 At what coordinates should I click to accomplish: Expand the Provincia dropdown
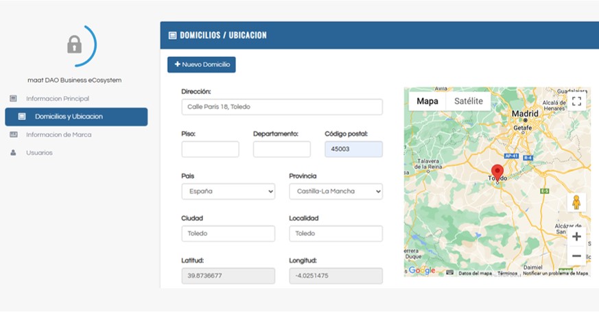(x=336, y=191)
